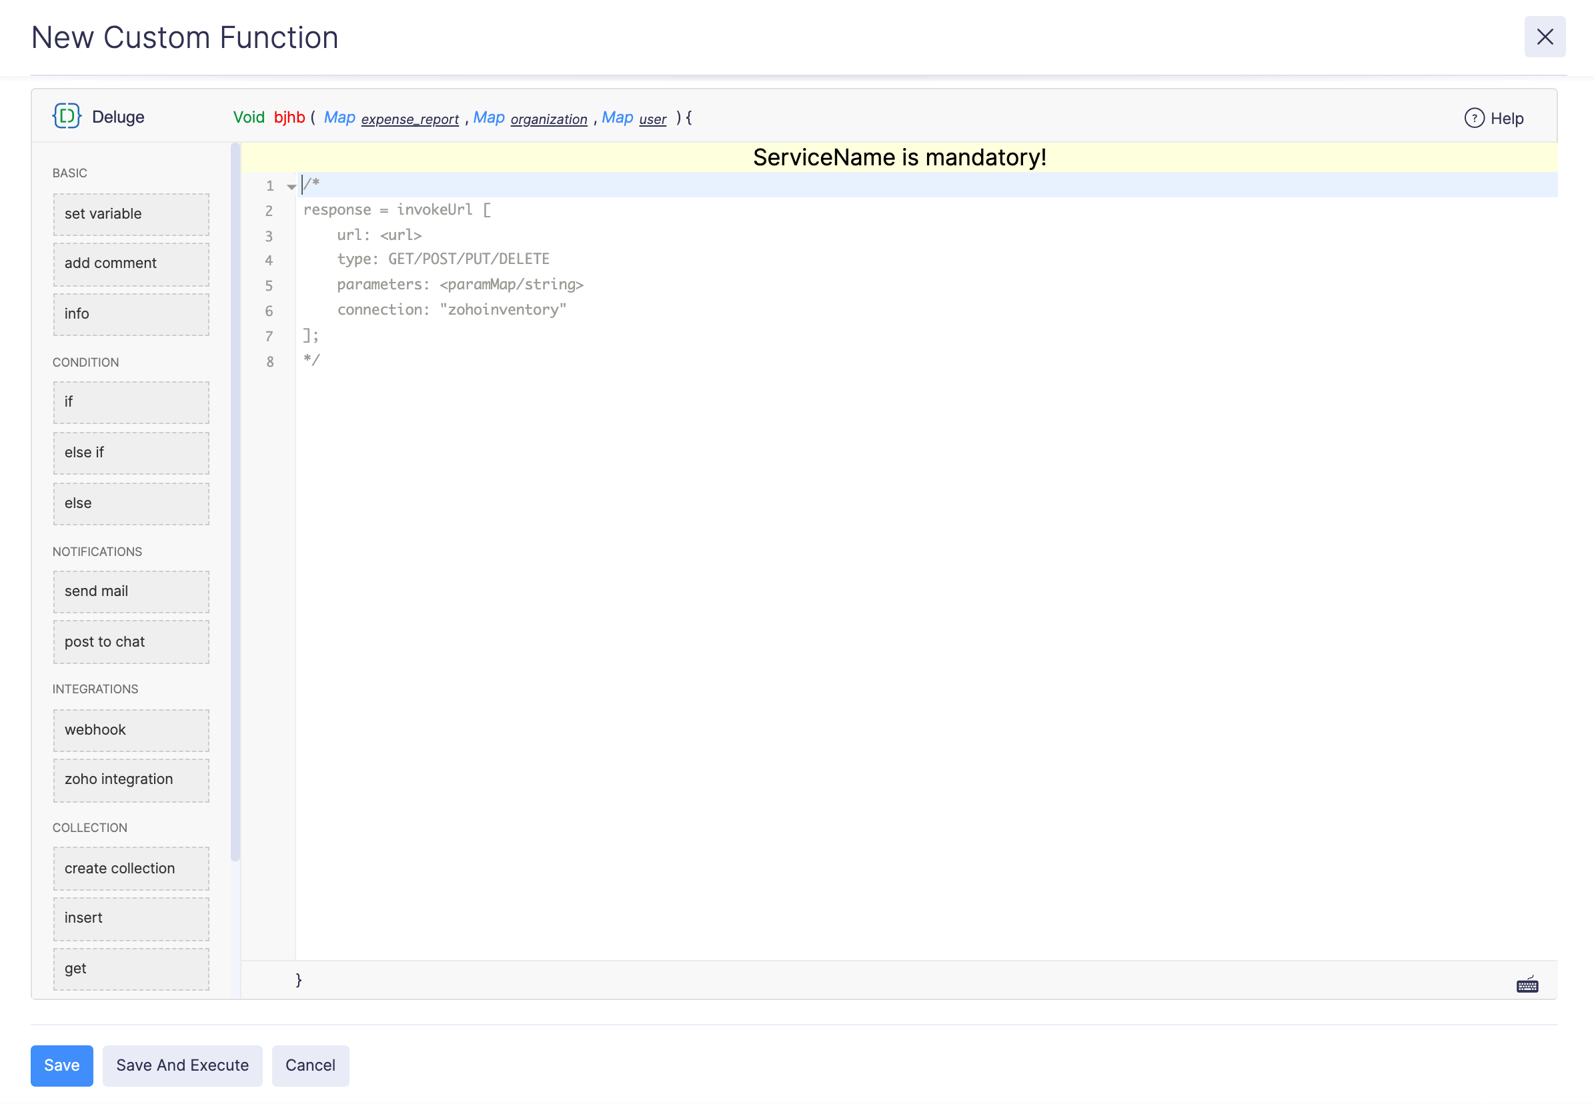This screenshot has width=1594, height=1104.
Task: Pick the add comment block
Action: pos(131,263)
